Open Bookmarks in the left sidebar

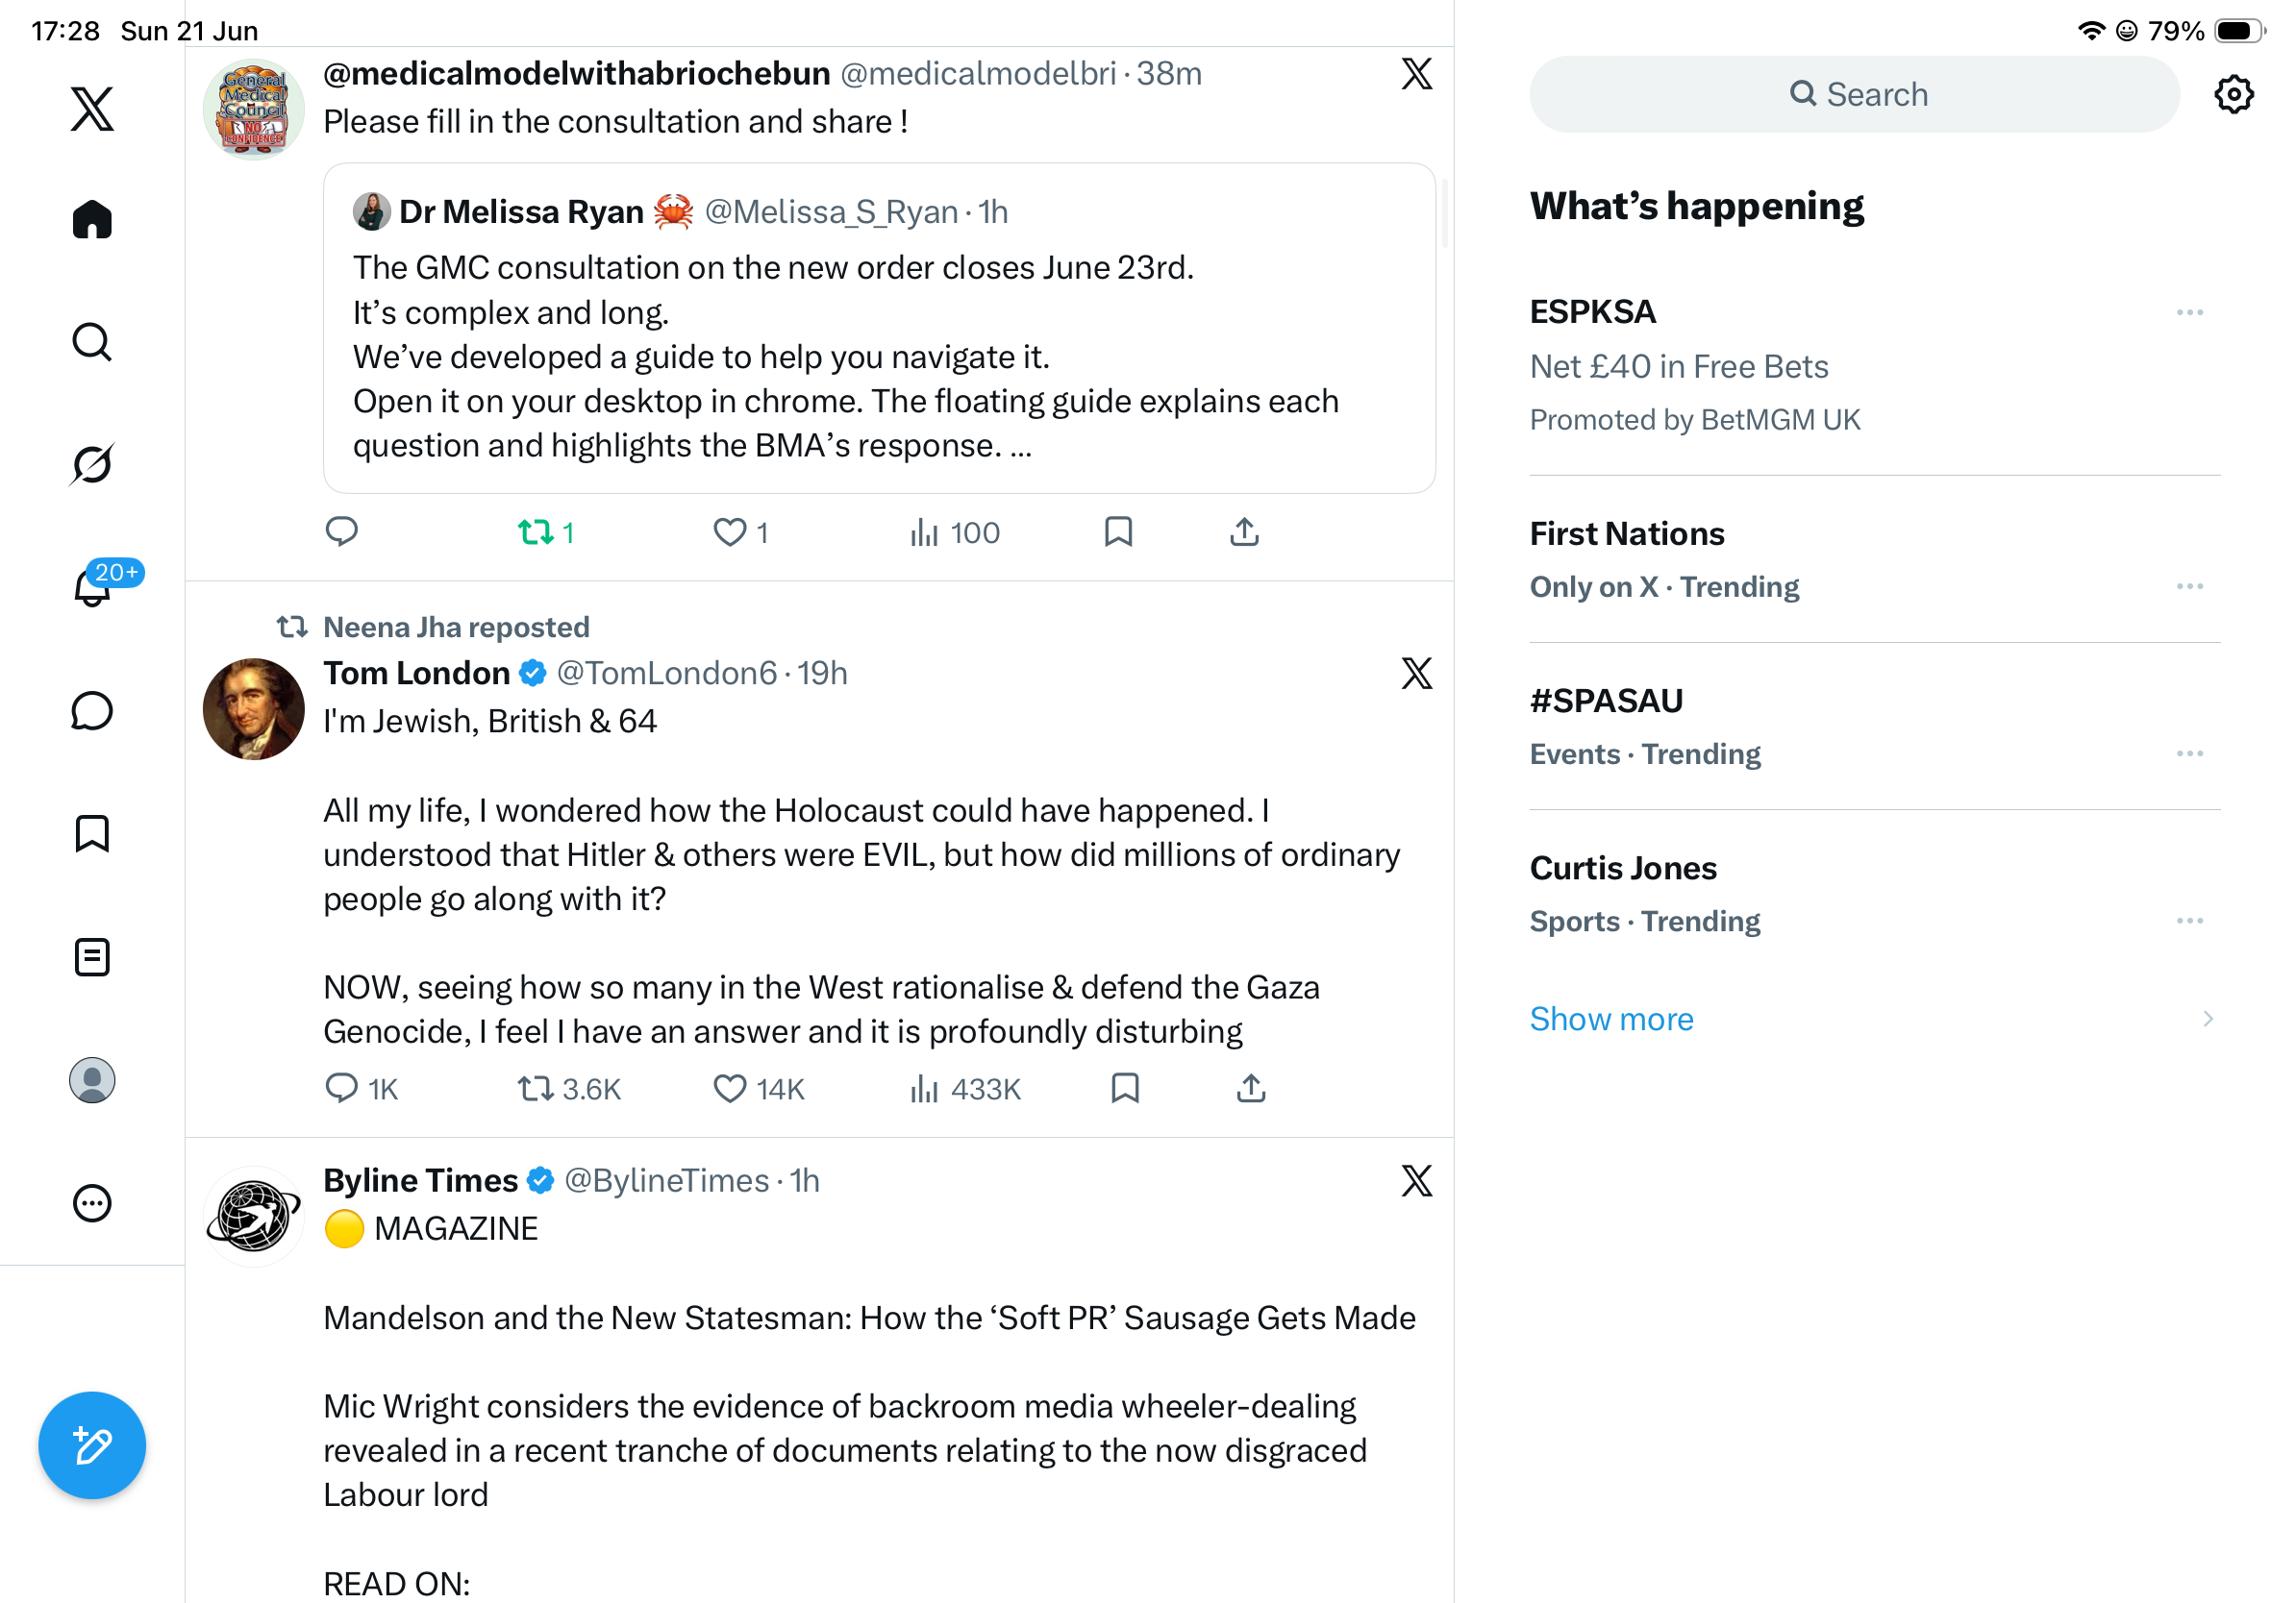(92, 833)
